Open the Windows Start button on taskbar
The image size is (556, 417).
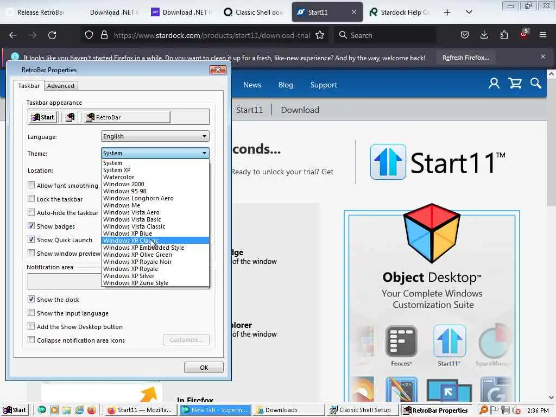click(15, 410)
